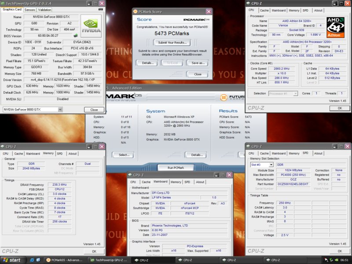Screen dimensions: 352x264
Task: Click the Close button in GPU-Z
Action: click(94, 110)
